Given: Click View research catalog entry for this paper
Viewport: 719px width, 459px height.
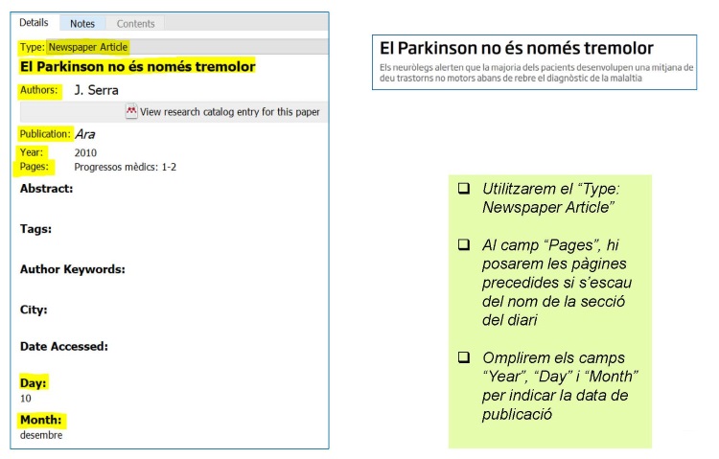Looking at the screenshot, I should [x=229, y=112].
